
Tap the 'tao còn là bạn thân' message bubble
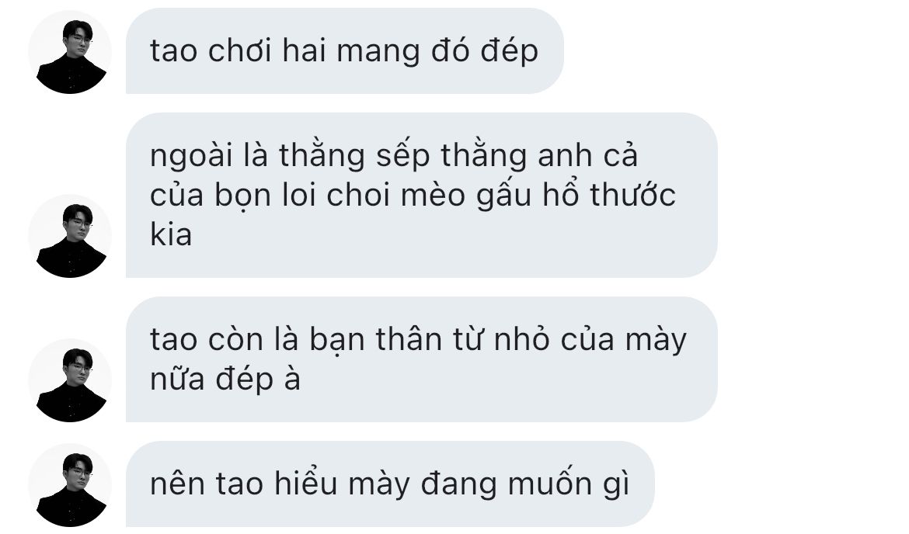[421, 359]
